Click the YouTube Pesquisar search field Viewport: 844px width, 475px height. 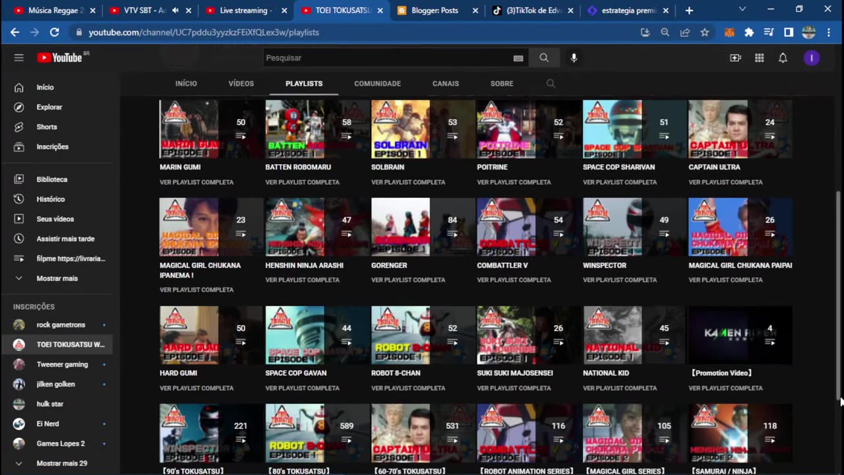coord(388,58)
